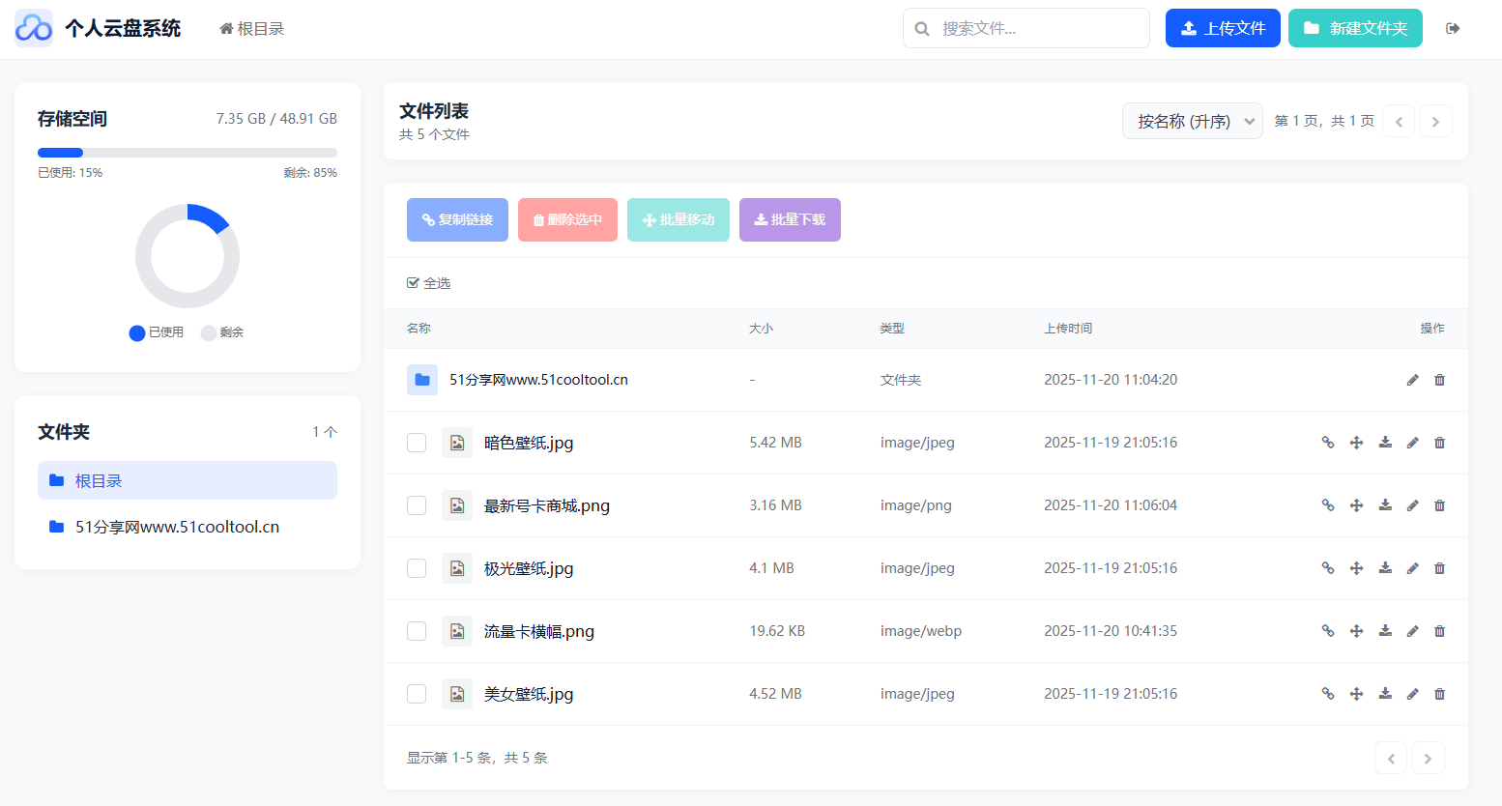Click the 新建文件夹 button
This screenshot has width=1502, height=806.
1355,28
